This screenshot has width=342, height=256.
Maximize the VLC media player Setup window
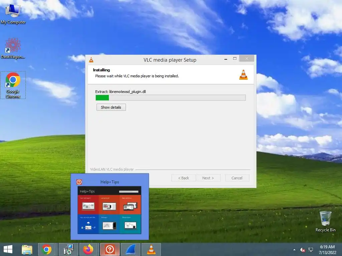coord(235,59)
